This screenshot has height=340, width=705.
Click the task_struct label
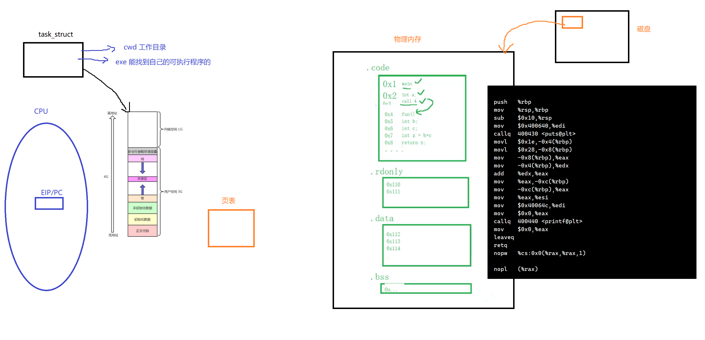(56, 34)
